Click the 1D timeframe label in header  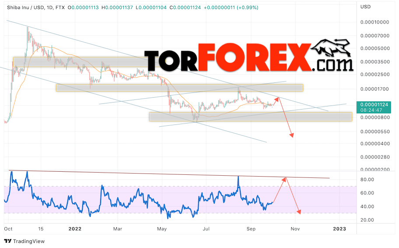click(49, 7)
